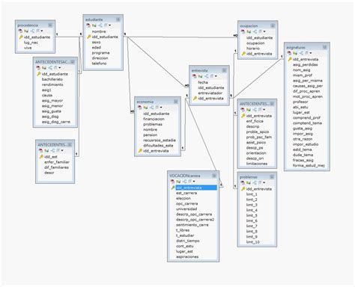Click the green second toolbar icon in ocupacion table
Screen dimensions: 355x287
(249, 31)
